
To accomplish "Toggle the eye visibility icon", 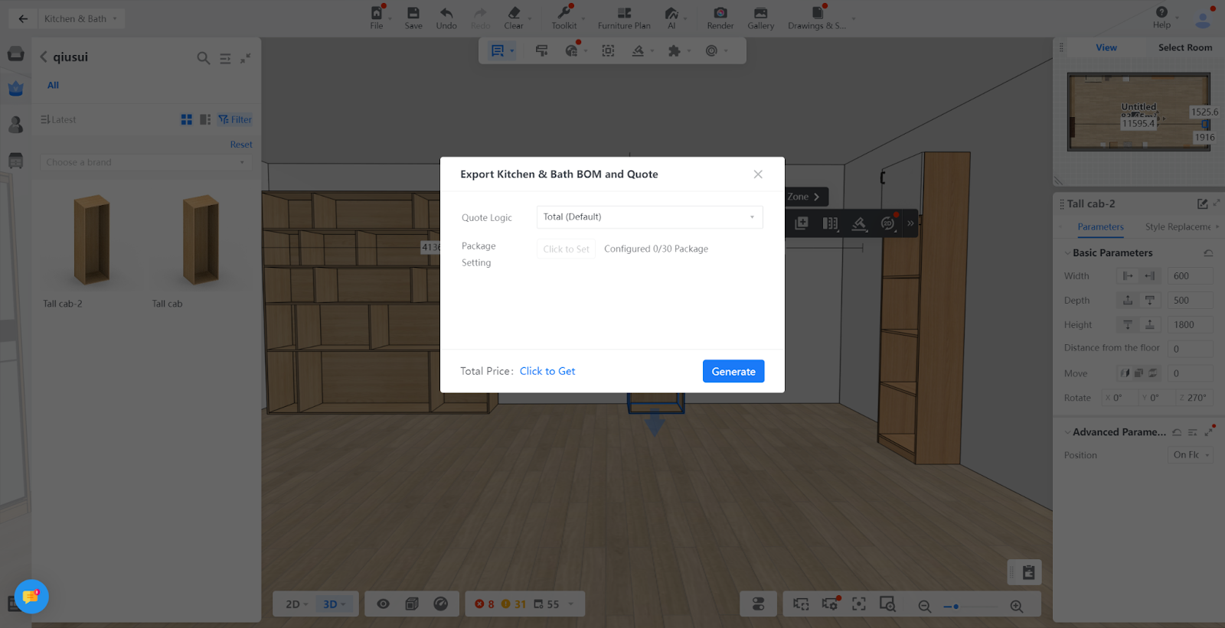I will (384, 604).
